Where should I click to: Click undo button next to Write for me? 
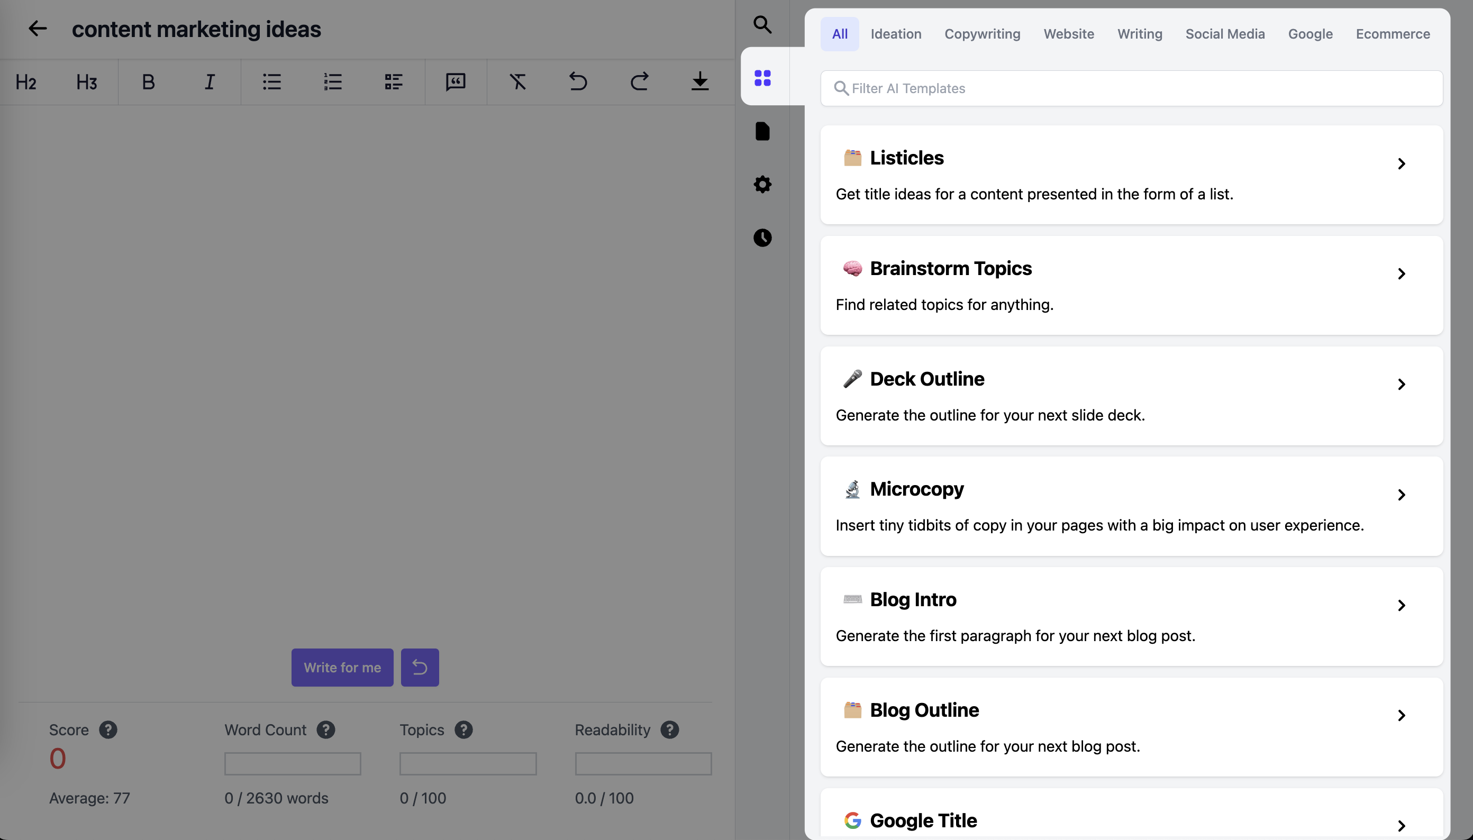click(x=420, y=668)
